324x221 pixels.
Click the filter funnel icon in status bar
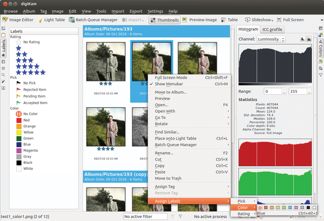point(180,216)
